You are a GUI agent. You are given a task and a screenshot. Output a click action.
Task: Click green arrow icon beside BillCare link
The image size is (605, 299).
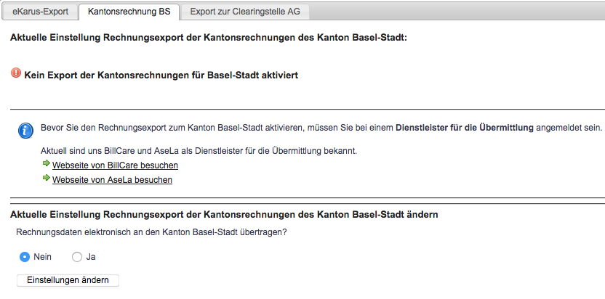pos(47,165)
